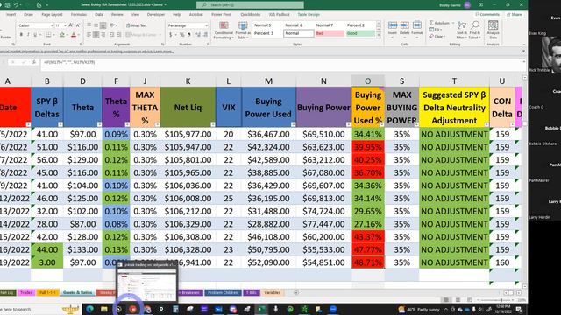Expand the cell styles gallery
The width and height of the screenshot is (561, 315).
coord(379,35)
